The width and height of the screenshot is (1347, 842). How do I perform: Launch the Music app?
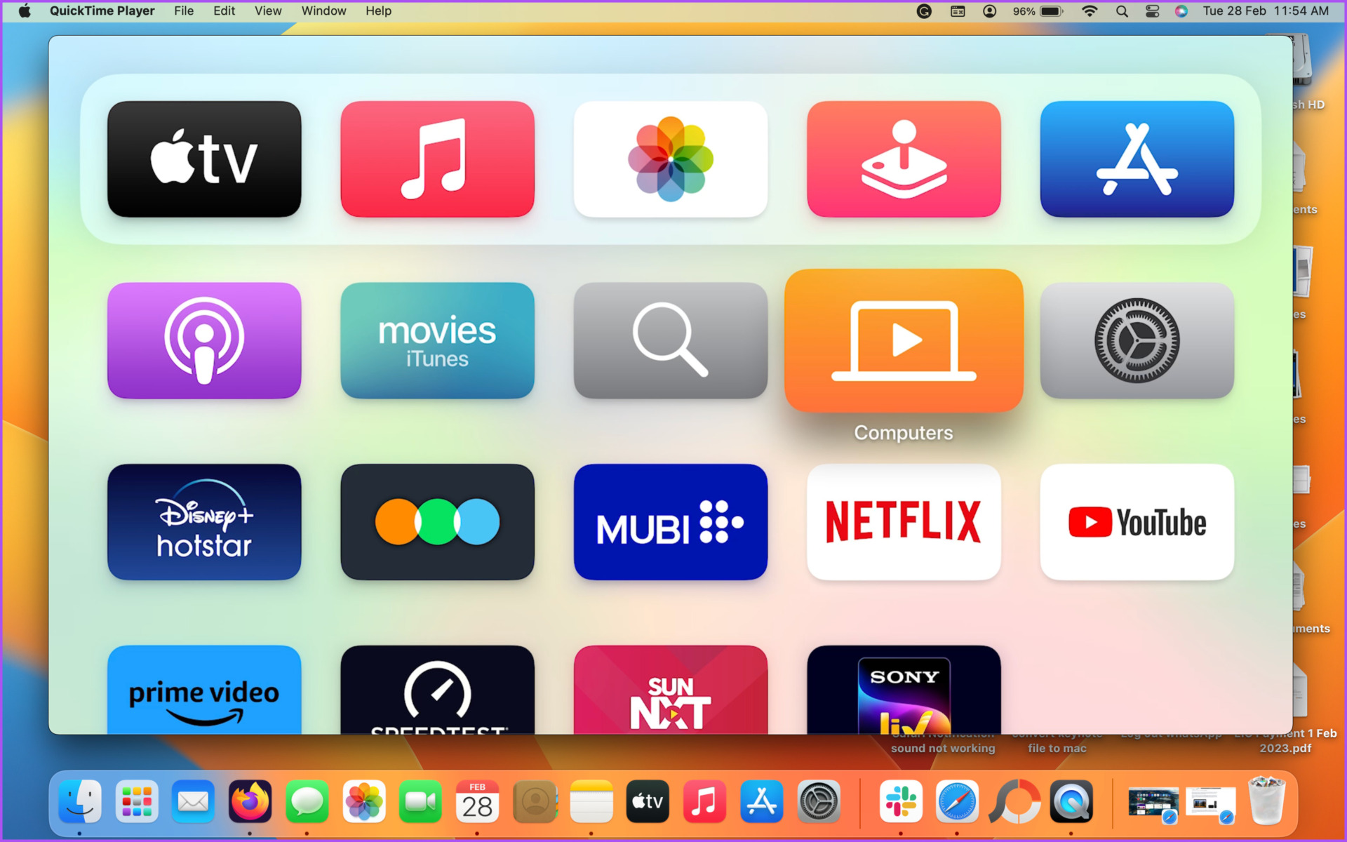tap(437, 159)
